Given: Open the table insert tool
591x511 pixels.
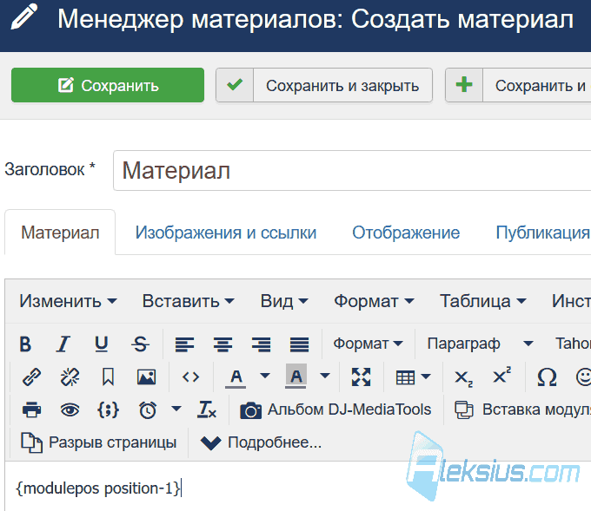Looking at the screenshot, I should (413, 377).
